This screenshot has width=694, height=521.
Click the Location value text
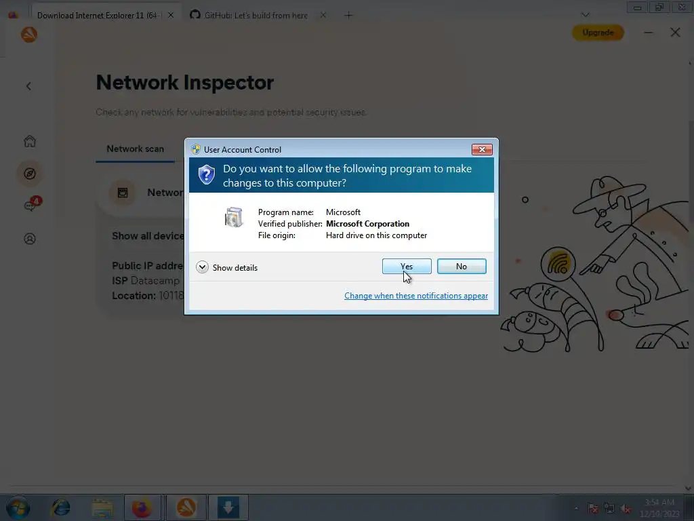point(171,296)
